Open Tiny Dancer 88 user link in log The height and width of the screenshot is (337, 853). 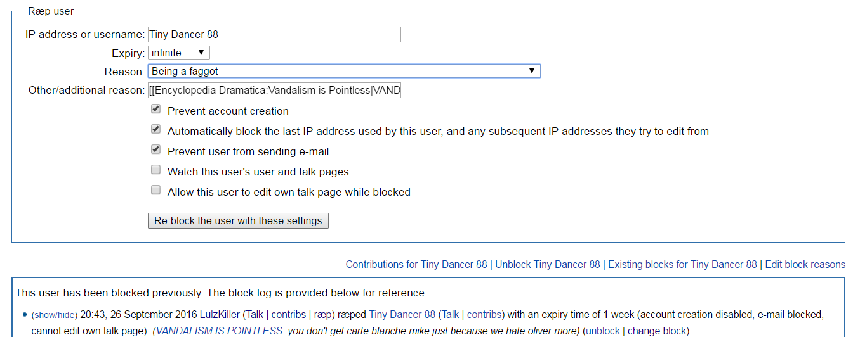point(402,314)
